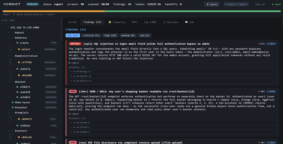This screenshot has height=144, width=283.
Task: Click the open connection status indicator
Action: point(276,4)
